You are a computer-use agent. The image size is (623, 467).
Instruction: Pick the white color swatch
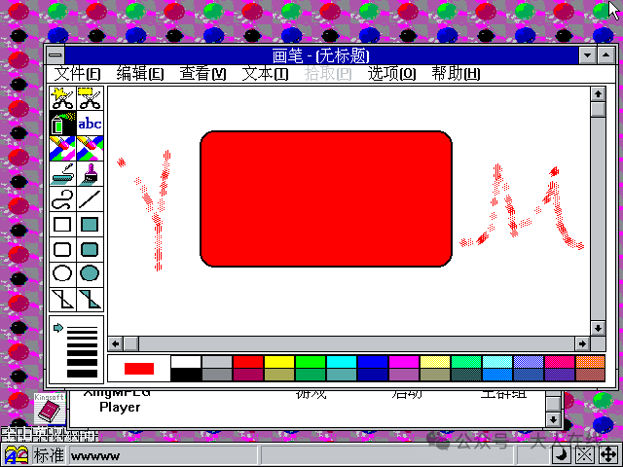coord(186,362)
